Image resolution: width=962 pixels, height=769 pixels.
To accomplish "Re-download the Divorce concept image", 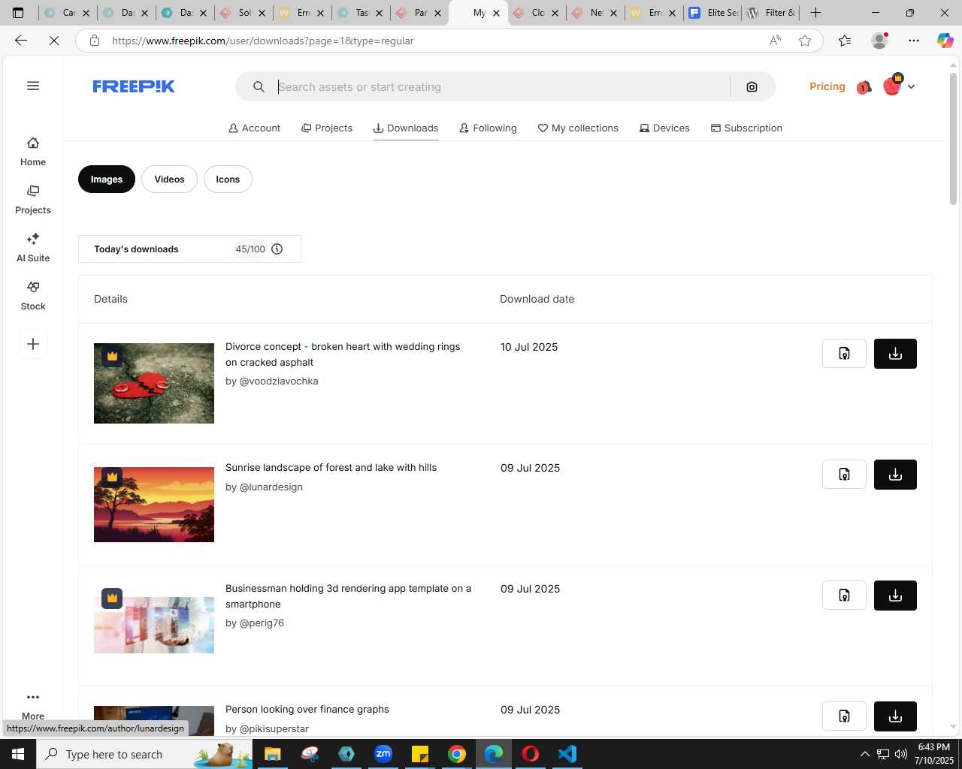I will [895, 354].
